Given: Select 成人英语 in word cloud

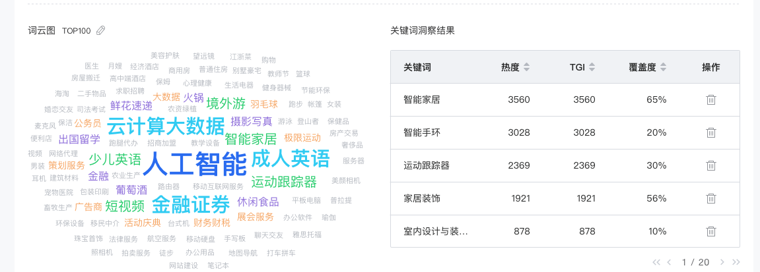Looking at the screenshot, I should tap(291, 158).
